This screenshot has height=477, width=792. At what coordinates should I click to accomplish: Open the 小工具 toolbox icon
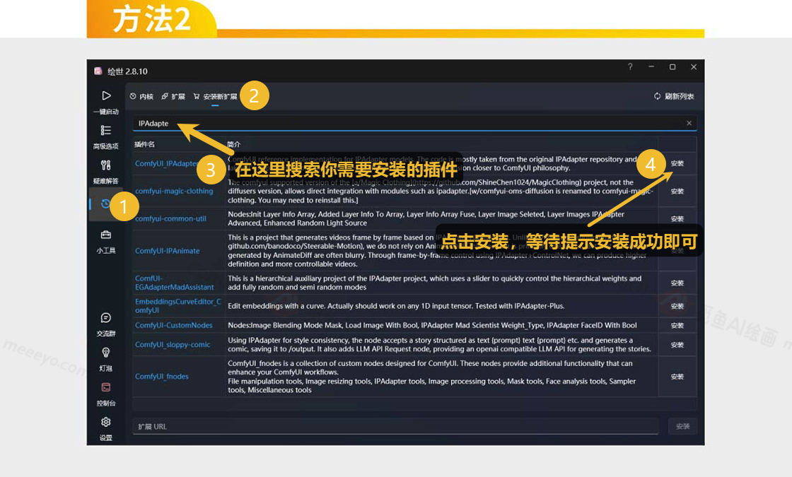[x=106, y=235]
